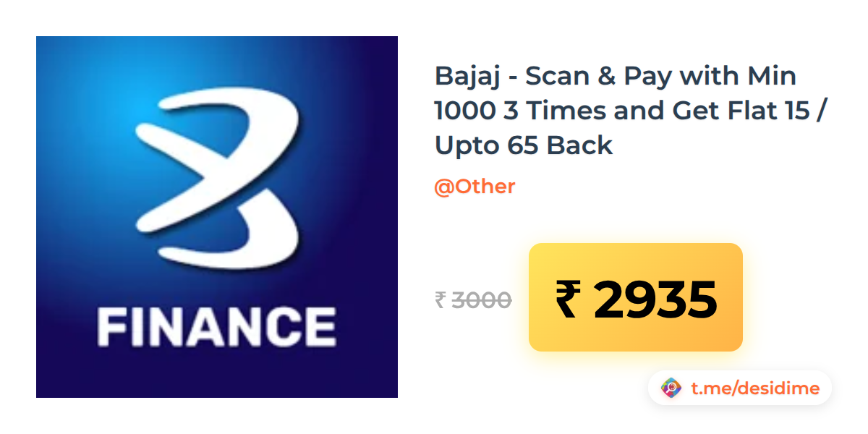Click the FINANCE text in the logo
The image size is (868, 434).
point(217,327)
